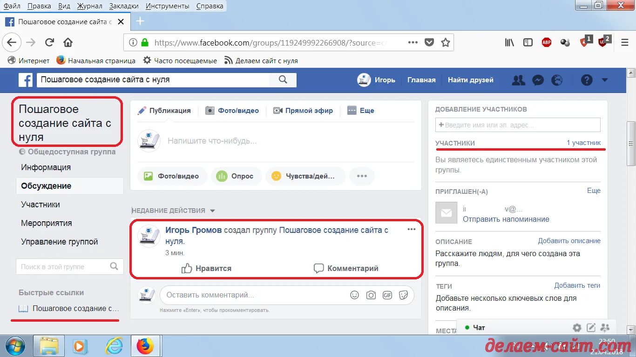
Task: Click Главная in Facebook header
Action: coord(421,80)
